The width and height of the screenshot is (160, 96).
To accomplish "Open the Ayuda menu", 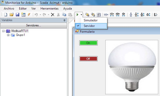I will click(x=68, y=9).
